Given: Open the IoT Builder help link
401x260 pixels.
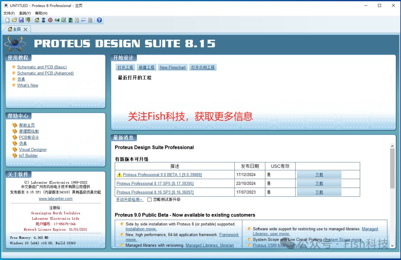Looking at the screenshot, I should (28, 156).
